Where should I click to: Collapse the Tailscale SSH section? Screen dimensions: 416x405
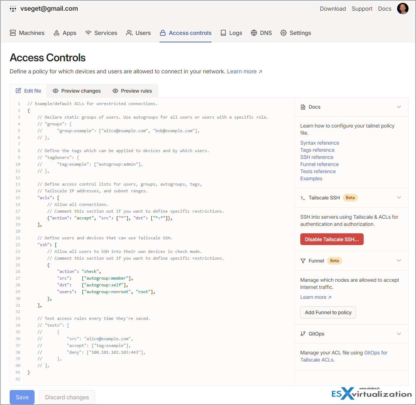[399, 198]
